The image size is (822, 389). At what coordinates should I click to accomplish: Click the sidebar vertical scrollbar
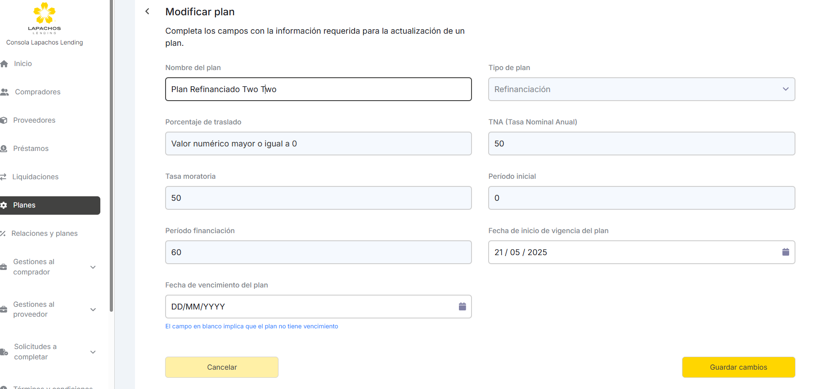(111, 157)
